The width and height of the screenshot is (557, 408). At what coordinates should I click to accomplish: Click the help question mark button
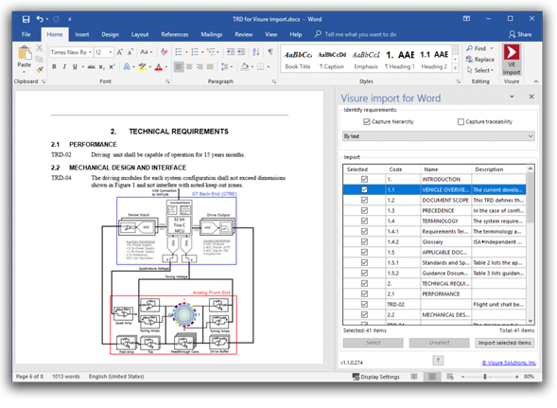tap(438, 360)
